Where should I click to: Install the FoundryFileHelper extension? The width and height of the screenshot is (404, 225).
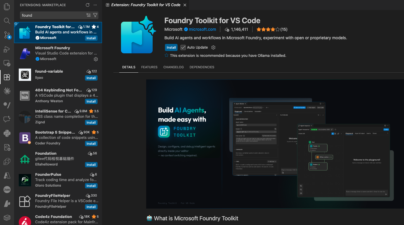pyautogui.click(x=91, y=207)
